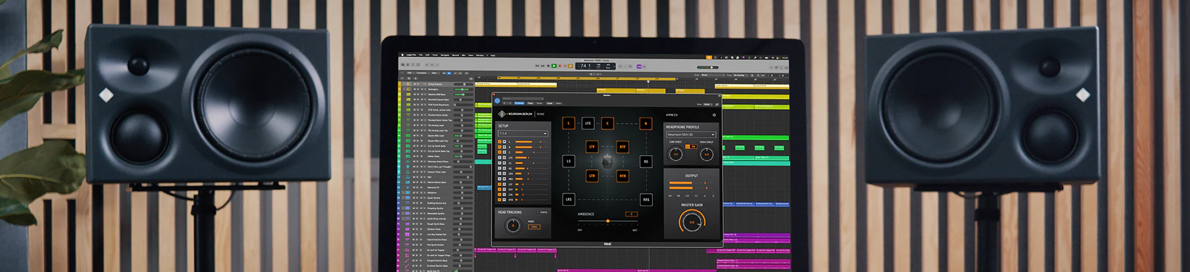The image size is (1190, 272).
Task: Select the L speaker channel button
Action: tap(568, 124)
